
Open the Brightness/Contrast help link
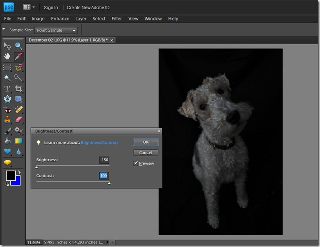pyautogui.click(x=99, y=143)
